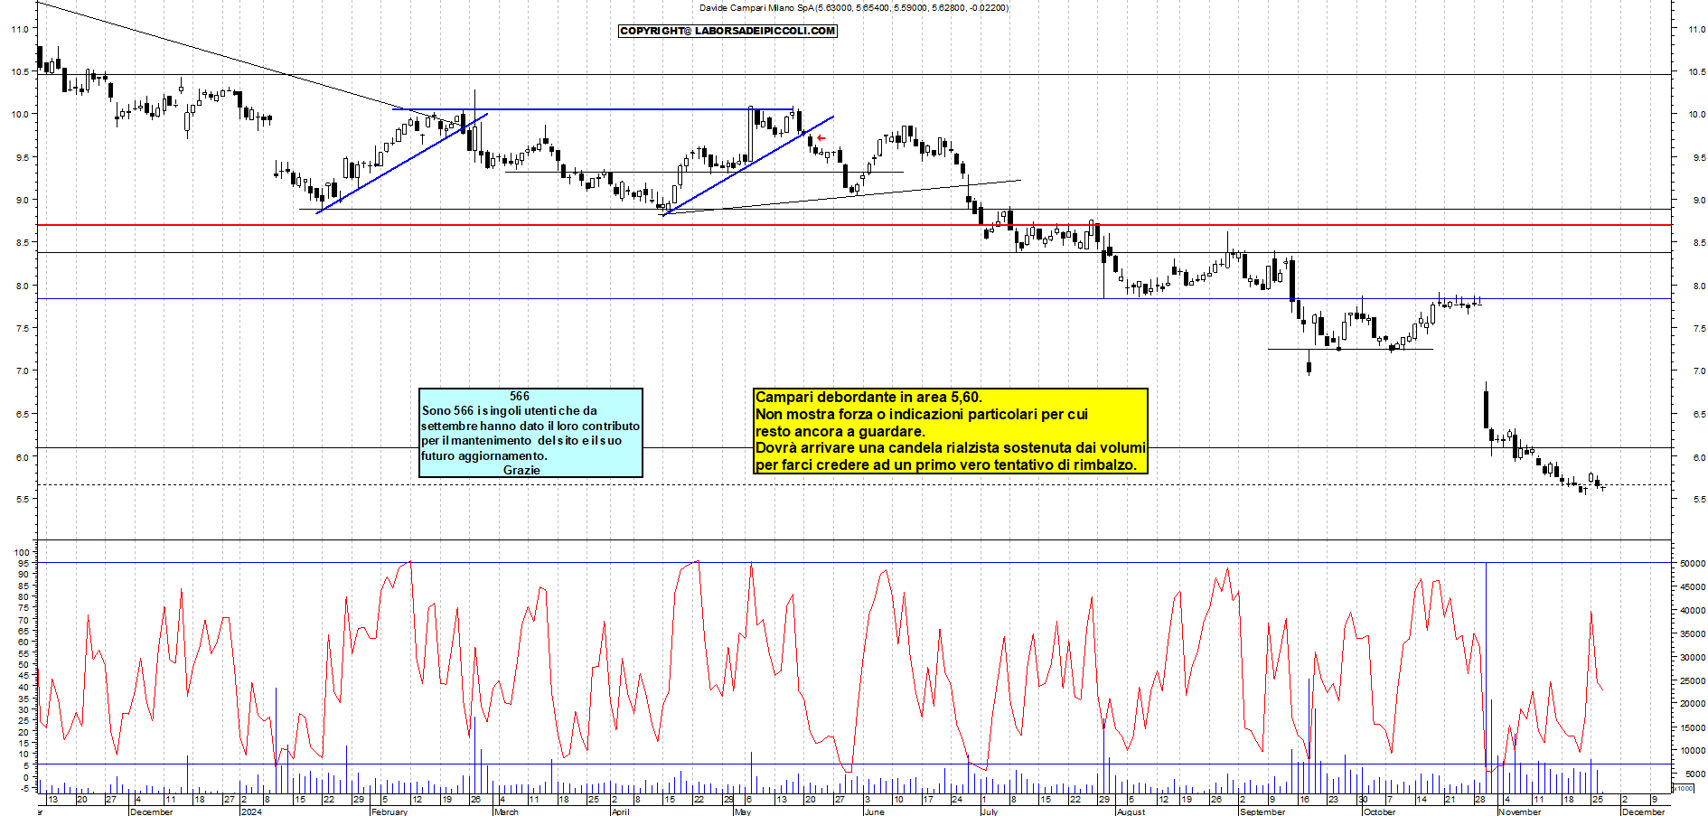This screenshot has height=816, width=1708.
Task: Click the 'September' month label
Action: click(1262, 811)
